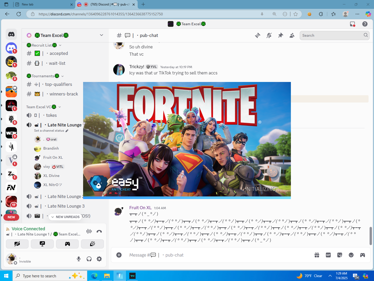Click the search magnifier icon
This screenshot has height=281, width=374.
pos(366,35)
